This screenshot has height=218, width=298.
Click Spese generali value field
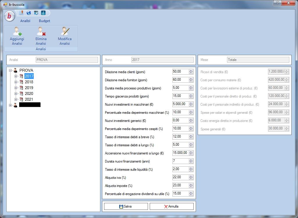pyautogui.click(x=276, y=128)
